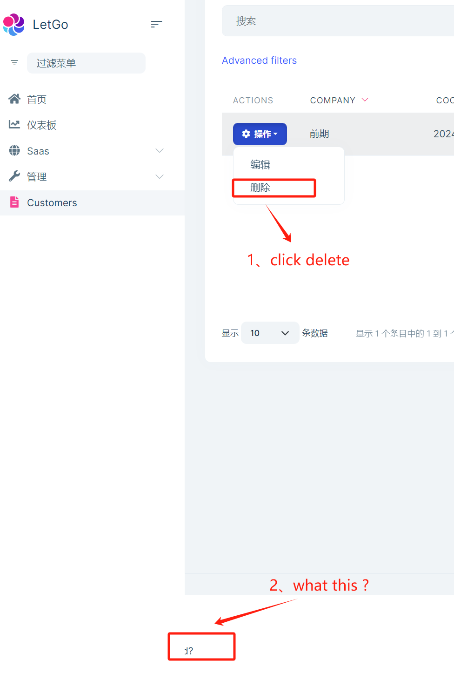Select 删除 from the actions menu
The width and height of the screenshot is (454, 673).
(x=260, y=188)
